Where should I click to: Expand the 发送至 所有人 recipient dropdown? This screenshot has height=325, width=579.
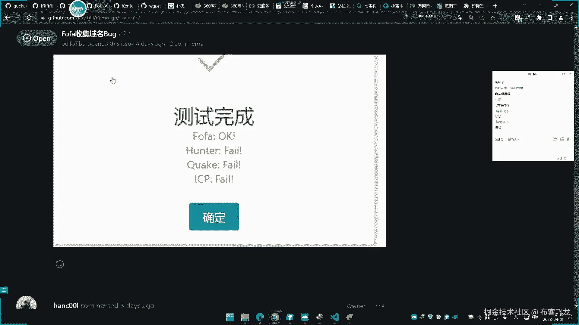[514, 139]
